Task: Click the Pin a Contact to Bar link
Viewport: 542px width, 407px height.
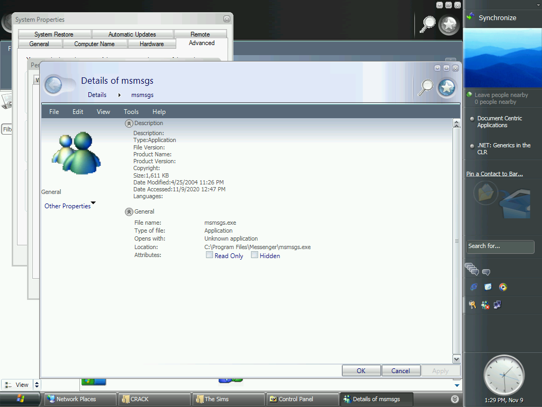Action: coord(494,174)
